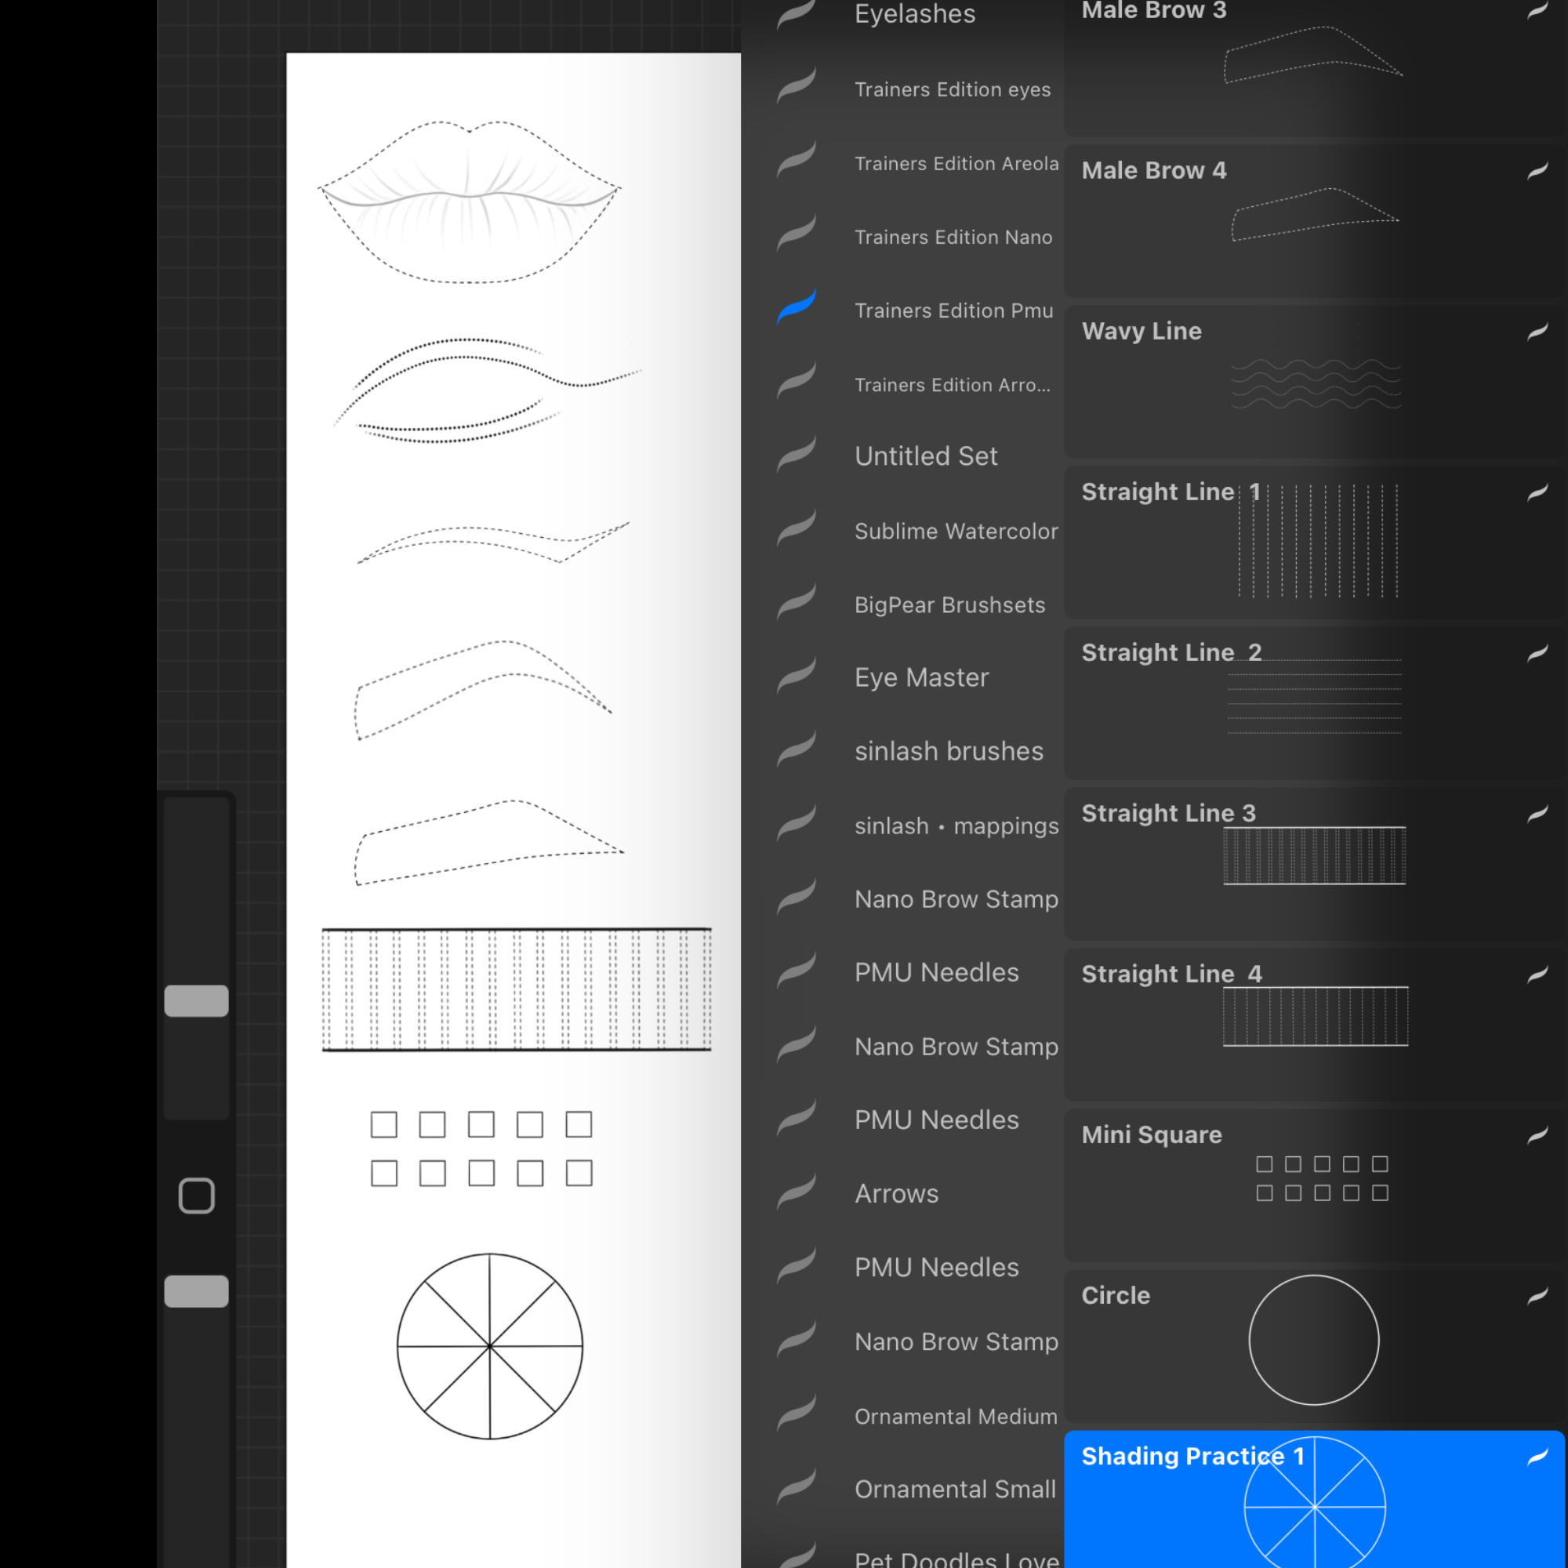Click the blue brush icon beside Trainers Edition Pmu
Image resolution: width=1568 pixels, height=1568 pixels.
(x=797, y=307)
